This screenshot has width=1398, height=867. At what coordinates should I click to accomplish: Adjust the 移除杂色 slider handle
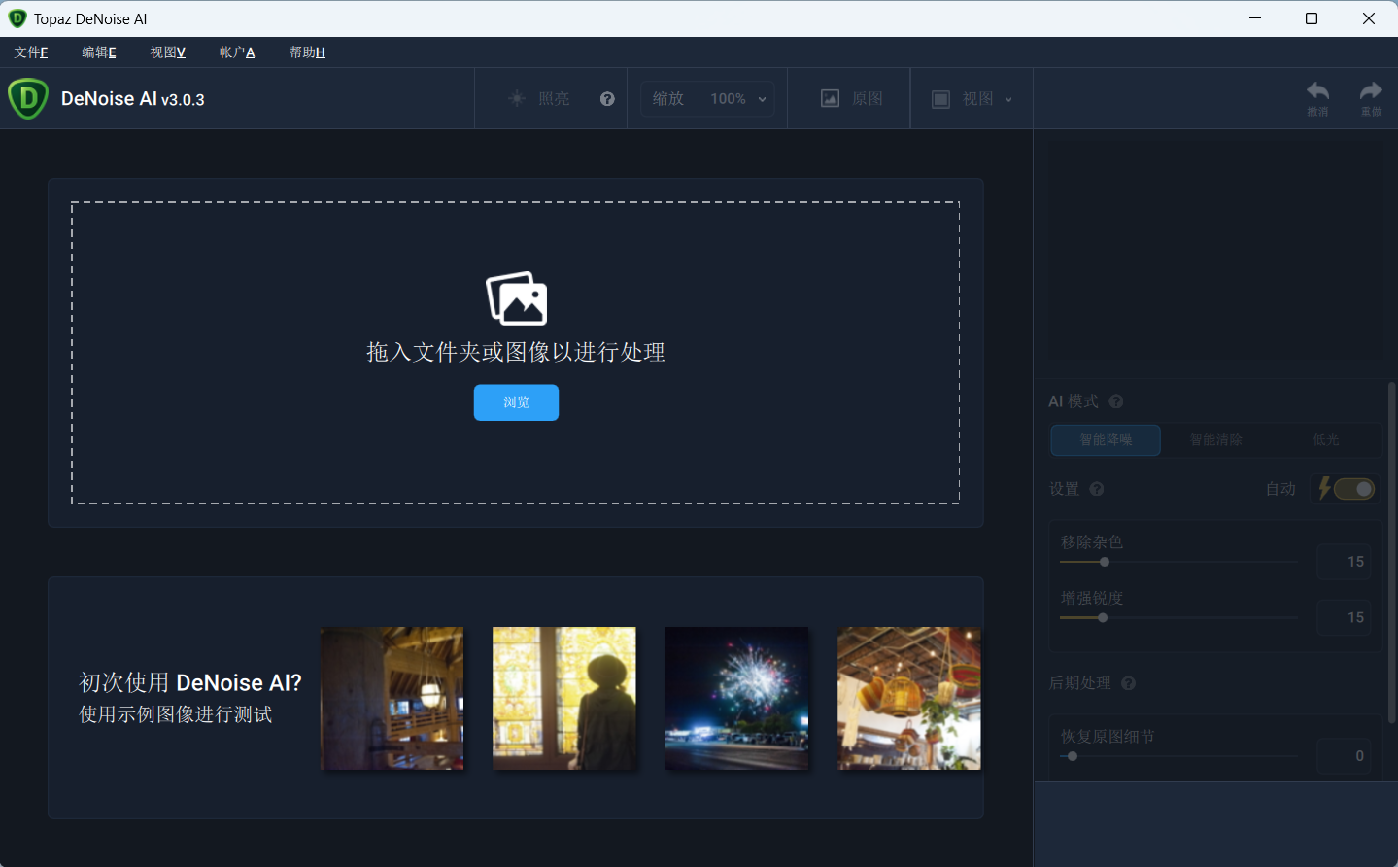coord(1105,562)
